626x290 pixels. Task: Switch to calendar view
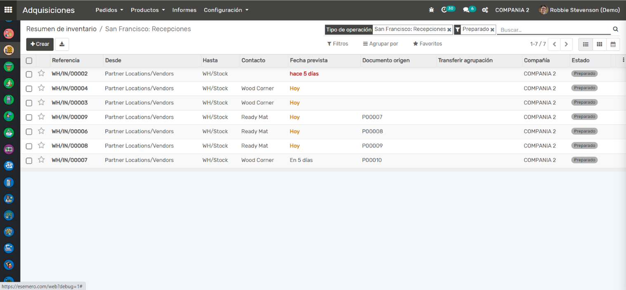click(613, 44)
